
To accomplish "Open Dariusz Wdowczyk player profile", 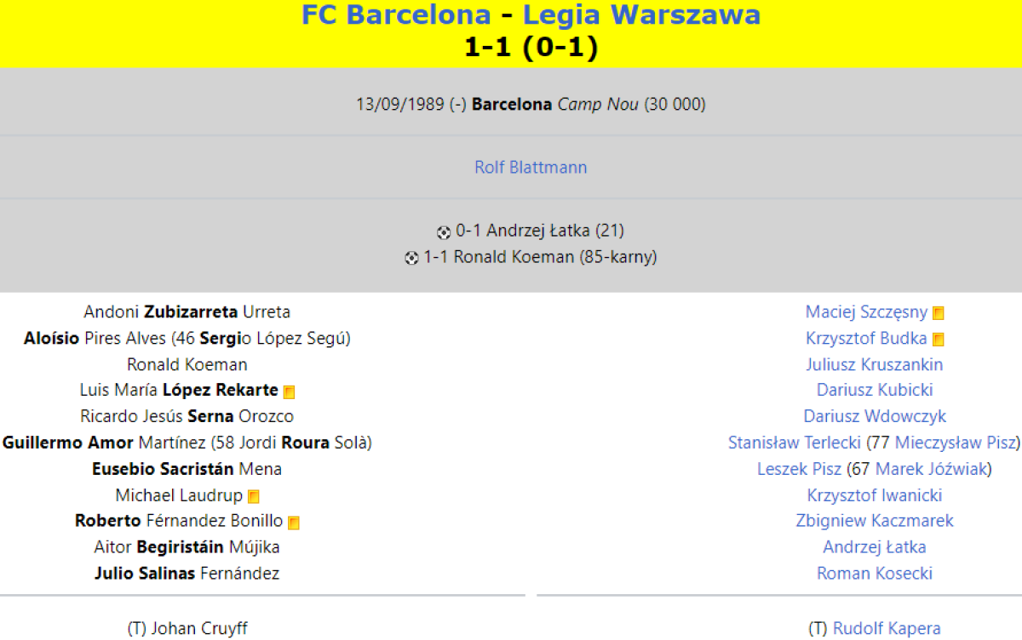I will point(875,417).
